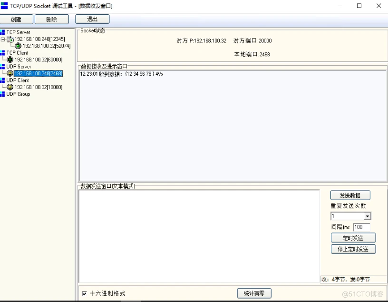The image size is (388, 302).
Task: Select the TCP Client socket icon for 192.168.100.32[60000]
Action: pos(10,60)
